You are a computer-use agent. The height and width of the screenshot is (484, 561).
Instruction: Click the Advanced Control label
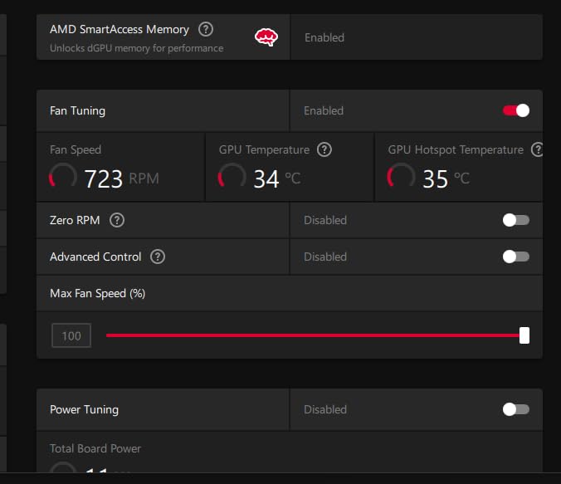pyautogui.click(x=95, y=257)
